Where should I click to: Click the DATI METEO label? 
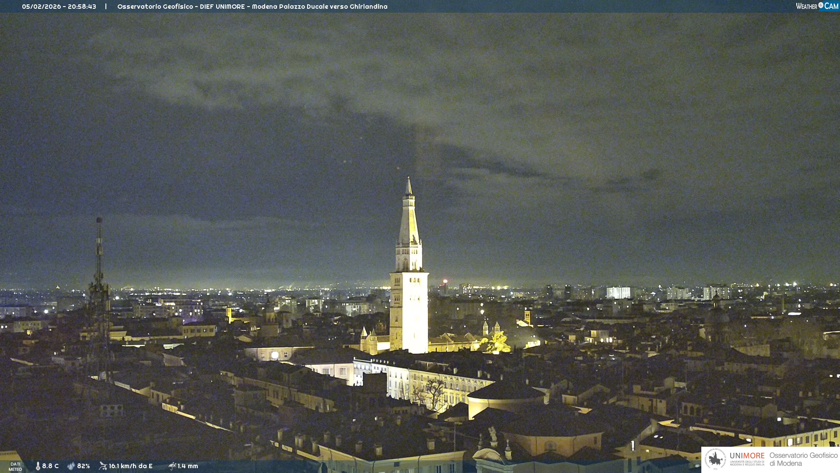click(15, 466)
